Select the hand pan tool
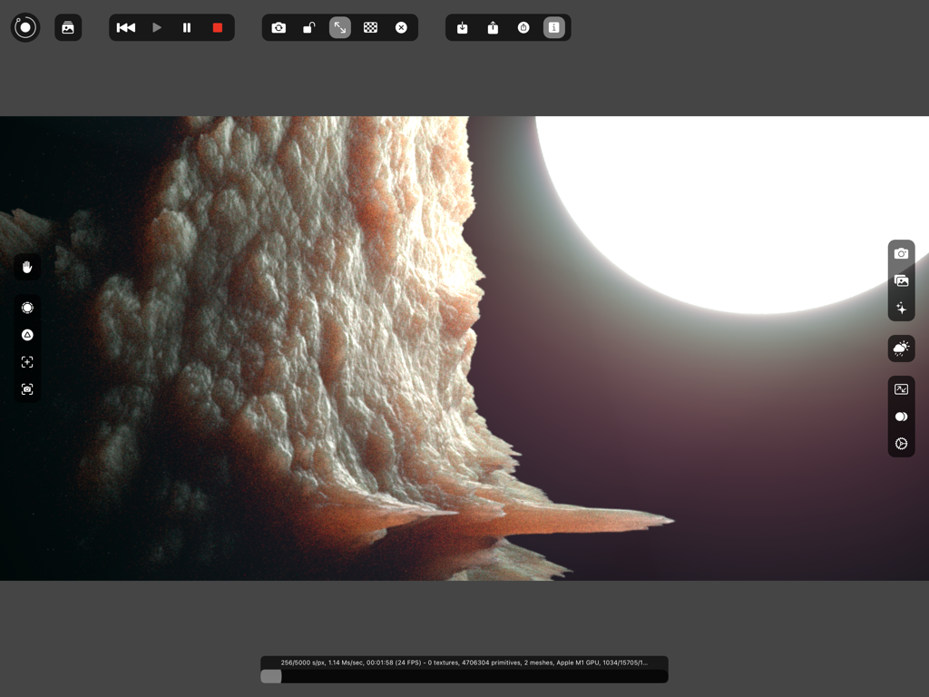The height and width of the screenshot is (697, 929). click(27, 267)
